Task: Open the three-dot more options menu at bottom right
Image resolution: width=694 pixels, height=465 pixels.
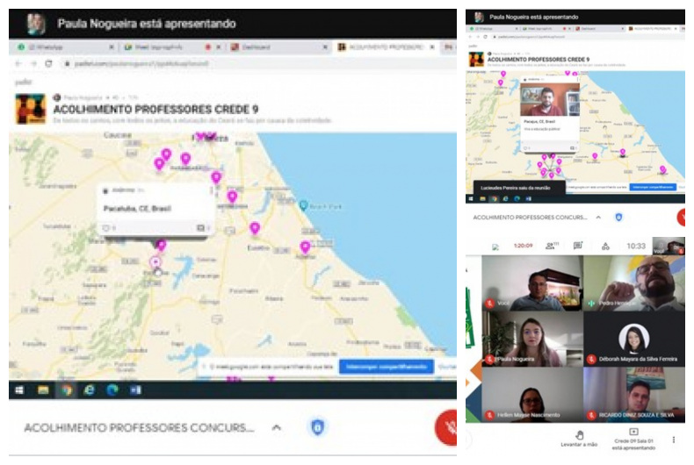Action: click(674, 439)
